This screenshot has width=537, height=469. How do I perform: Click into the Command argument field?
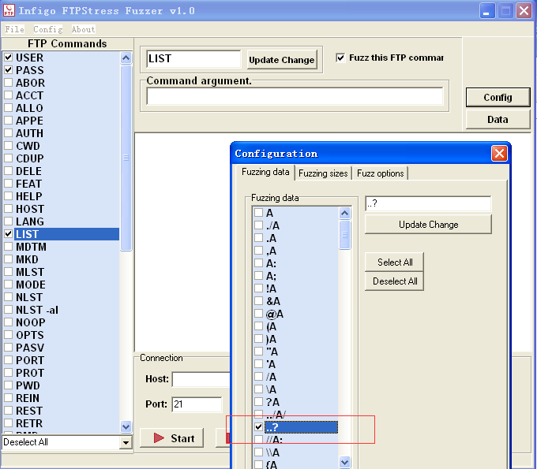[295, 96]
